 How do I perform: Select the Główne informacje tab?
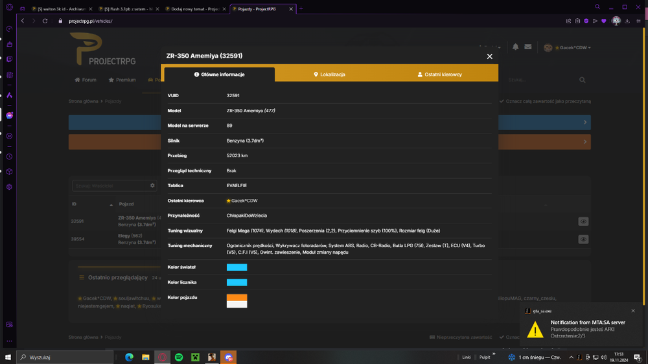click(x=220, y=74)
